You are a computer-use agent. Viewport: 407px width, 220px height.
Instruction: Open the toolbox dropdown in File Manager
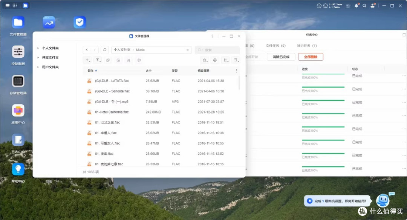[205, 60]
